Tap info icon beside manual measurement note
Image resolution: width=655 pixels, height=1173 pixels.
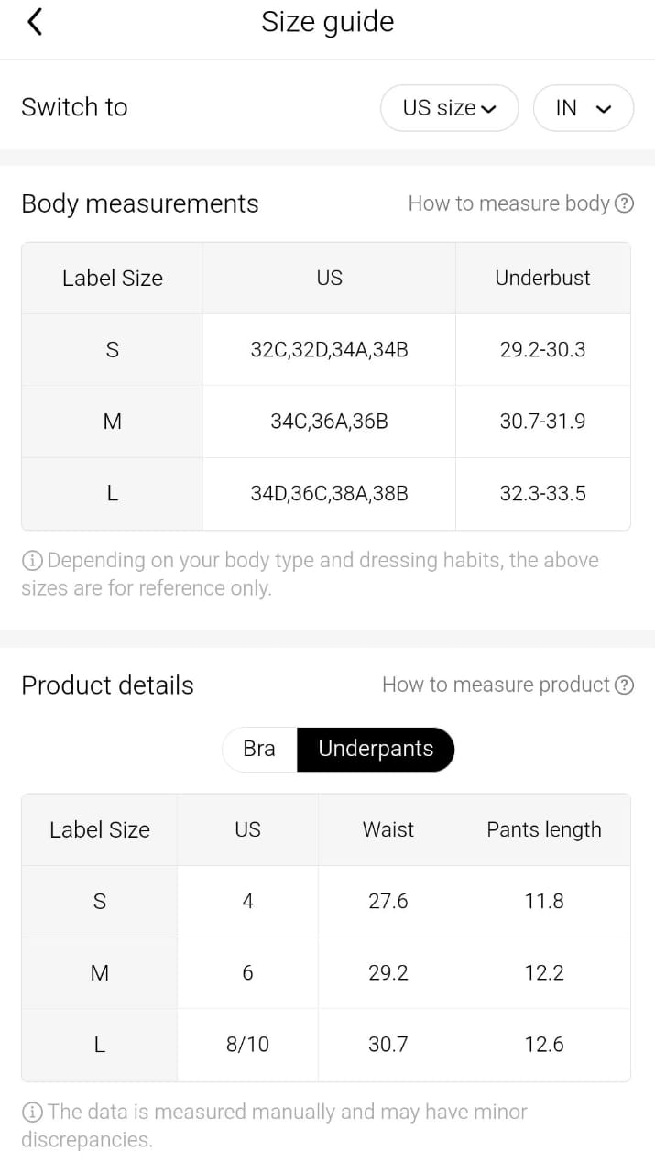(32, 1112)
